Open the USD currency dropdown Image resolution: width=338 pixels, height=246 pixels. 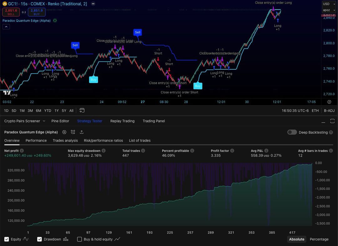tap(328, 4)
